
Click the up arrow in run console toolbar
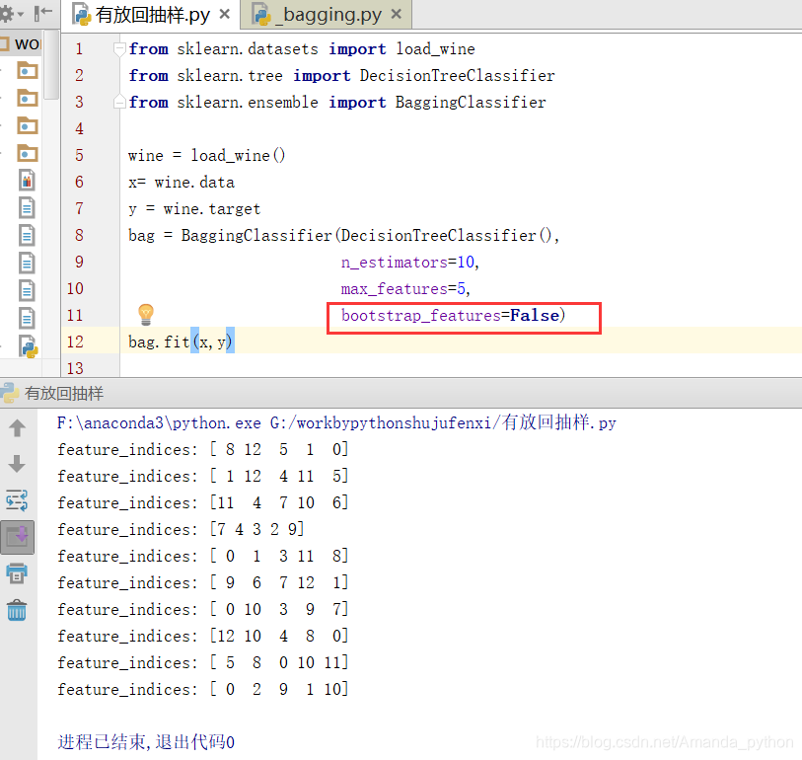pos(18,427)
